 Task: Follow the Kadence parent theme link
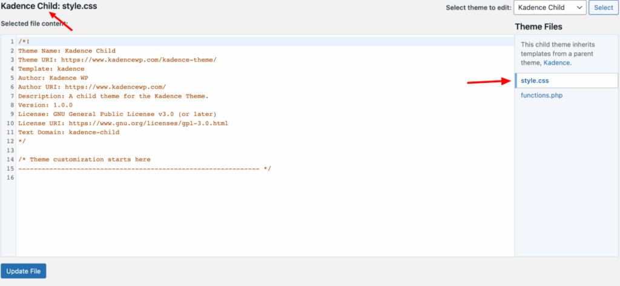[556, 62]
